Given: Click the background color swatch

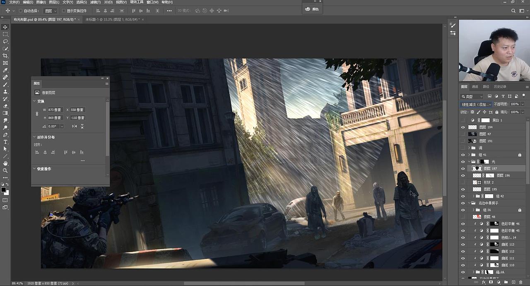Looking at the screenshot, I should tap(7, 193).
